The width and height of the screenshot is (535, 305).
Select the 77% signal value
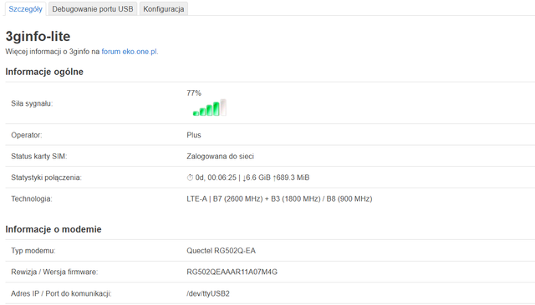pyautogui.click(x=194, y=92)
